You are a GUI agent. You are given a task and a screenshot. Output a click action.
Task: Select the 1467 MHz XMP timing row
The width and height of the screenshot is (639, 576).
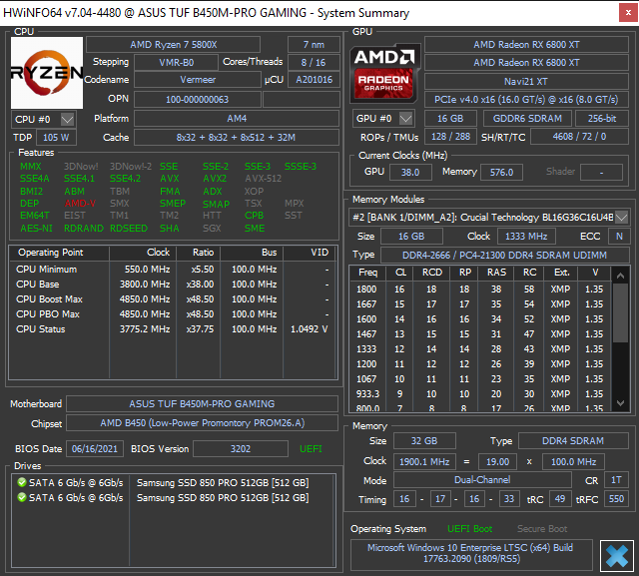[480, 334]
